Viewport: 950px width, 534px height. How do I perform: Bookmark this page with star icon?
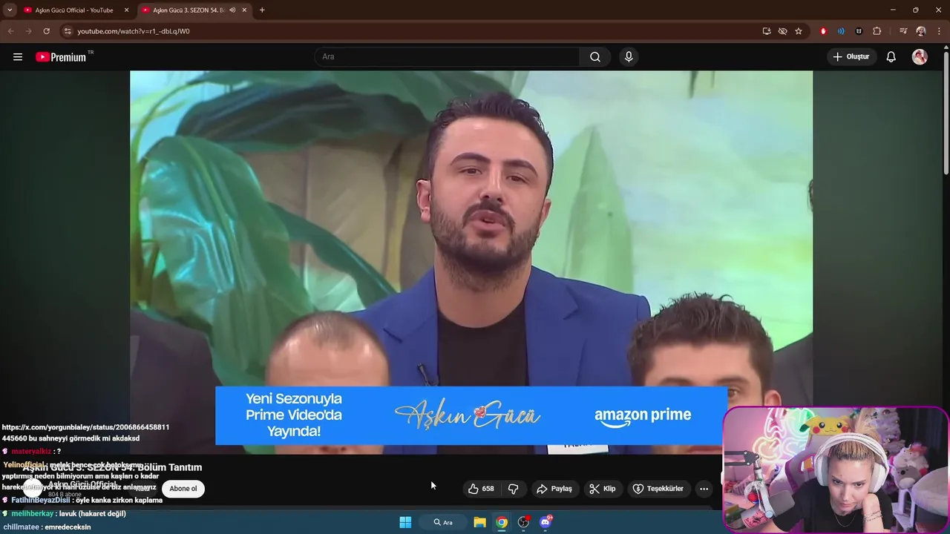[799, 31]
